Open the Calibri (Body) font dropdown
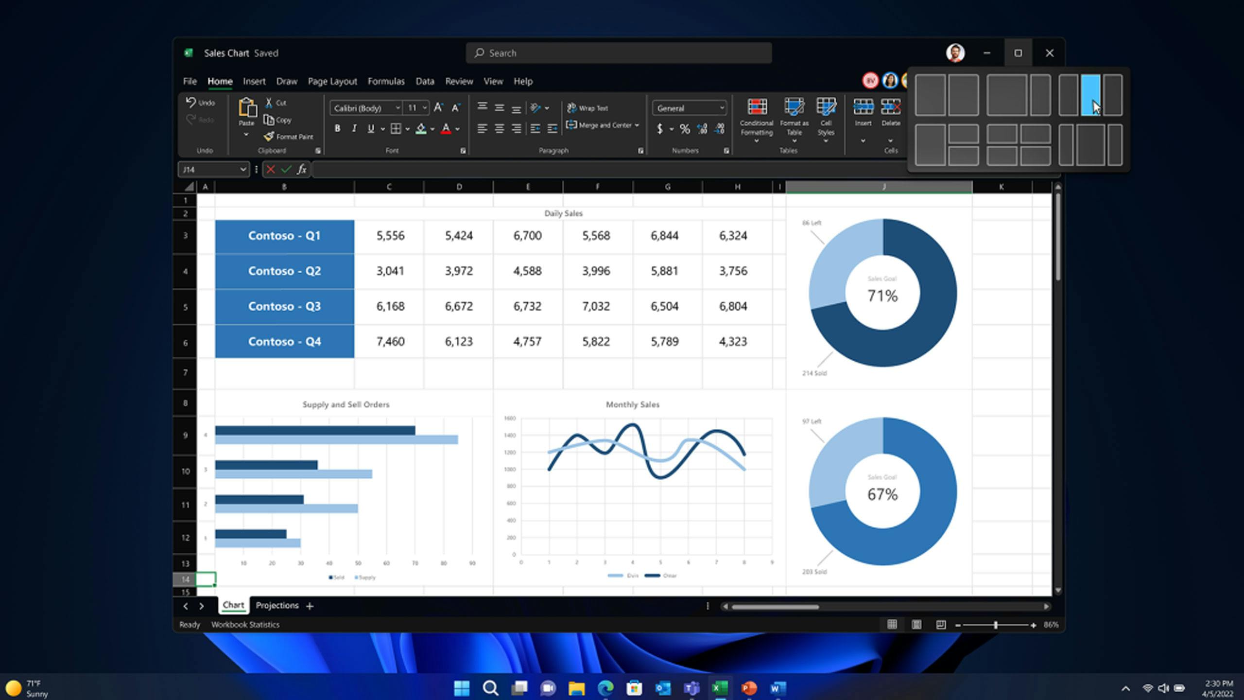This screenshot has height=700, width=1244. [x=397, y=108]
